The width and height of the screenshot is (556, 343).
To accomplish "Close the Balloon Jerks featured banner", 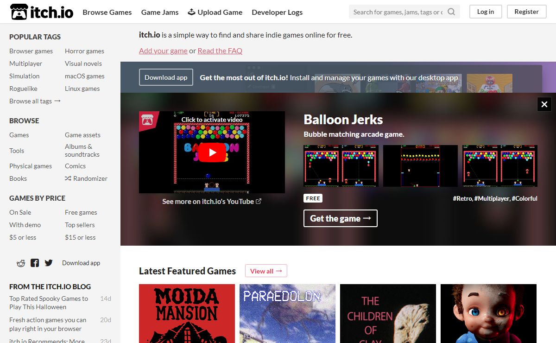I will tap(544, 104).
